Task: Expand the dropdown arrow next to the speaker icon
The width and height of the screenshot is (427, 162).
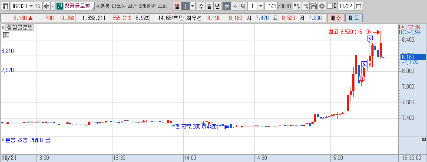Action: coord(53,6)
